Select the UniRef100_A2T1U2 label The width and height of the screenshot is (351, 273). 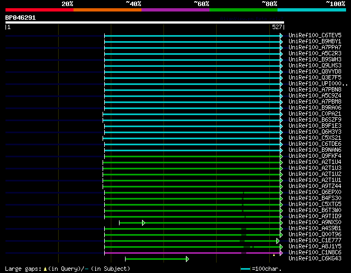pos(315,174)
